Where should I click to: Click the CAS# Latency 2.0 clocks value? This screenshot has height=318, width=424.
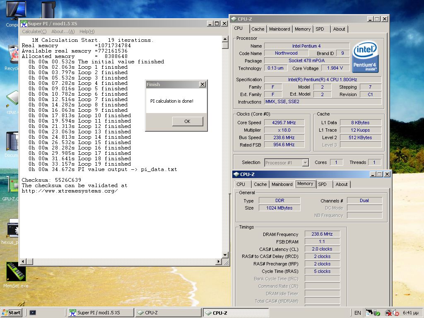click(x=322, y=249)
